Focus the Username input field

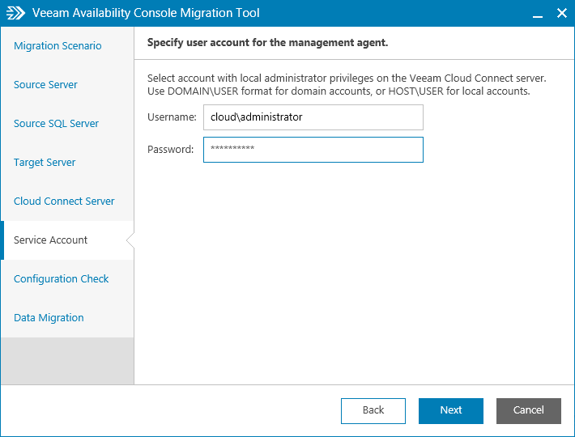click(x=313, y=117)
